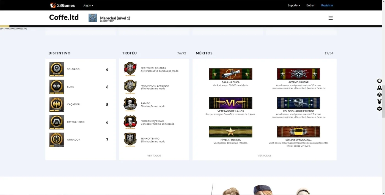Click the Rambo trophy icon
Viewport: 385px width, 195px height.
click(x=130, y=105)
